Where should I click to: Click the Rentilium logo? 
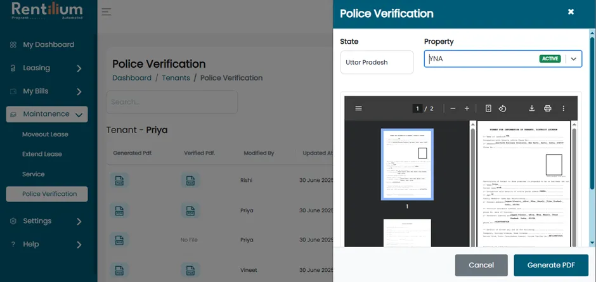coord(47,11)
